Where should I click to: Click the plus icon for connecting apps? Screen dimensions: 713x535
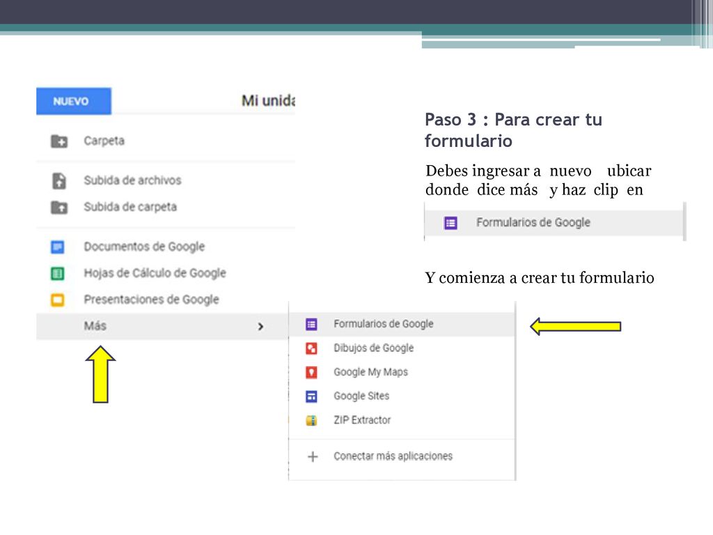pyautogui.click(x=313, y=456)
